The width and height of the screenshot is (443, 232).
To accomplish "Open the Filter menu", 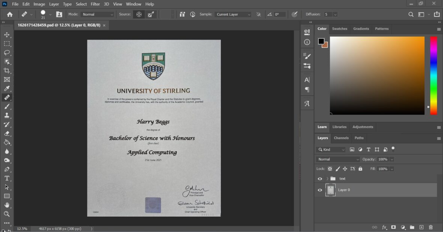I will (95, 4).
